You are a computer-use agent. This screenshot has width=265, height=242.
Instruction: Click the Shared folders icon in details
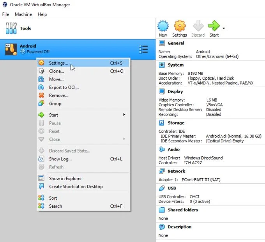click(x=162, y=210)
